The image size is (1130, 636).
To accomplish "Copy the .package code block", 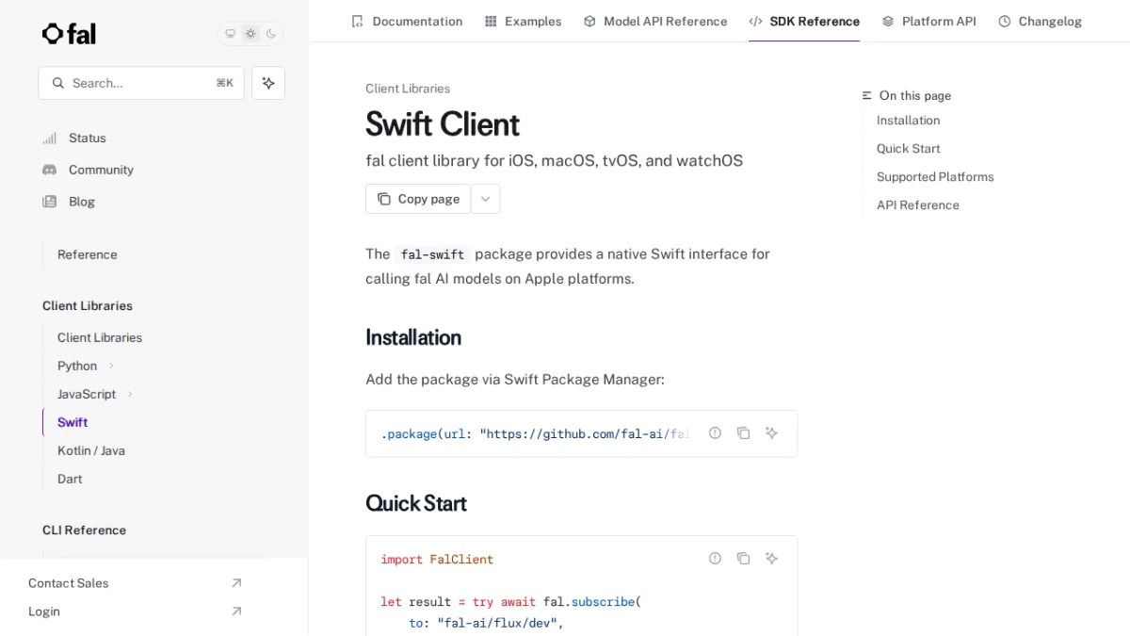I will pyautogui.click(x=743, y=433).
